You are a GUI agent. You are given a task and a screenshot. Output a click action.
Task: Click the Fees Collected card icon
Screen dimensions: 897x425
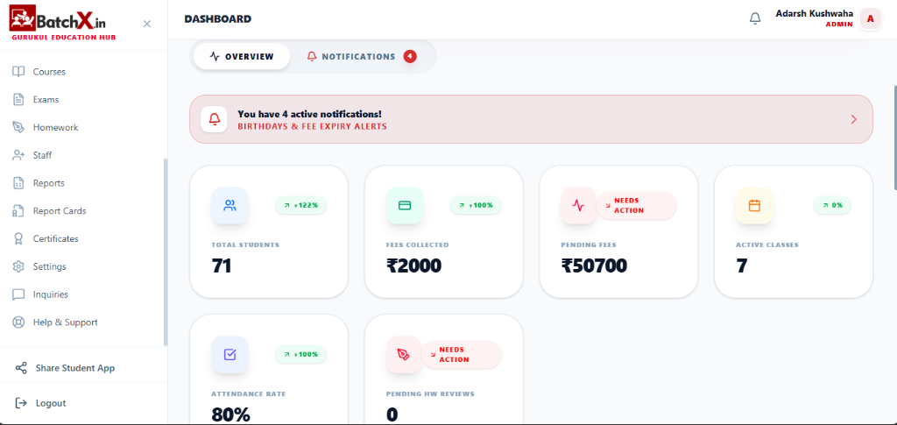click(405, 206)
